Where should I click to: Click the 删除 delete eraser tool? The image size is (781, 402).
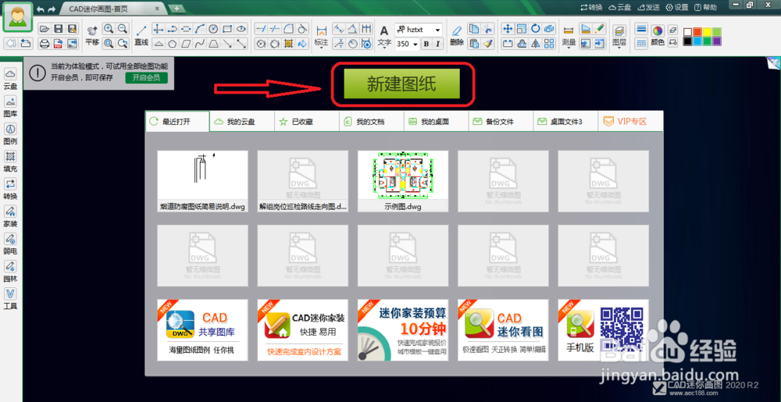[457, 36]
